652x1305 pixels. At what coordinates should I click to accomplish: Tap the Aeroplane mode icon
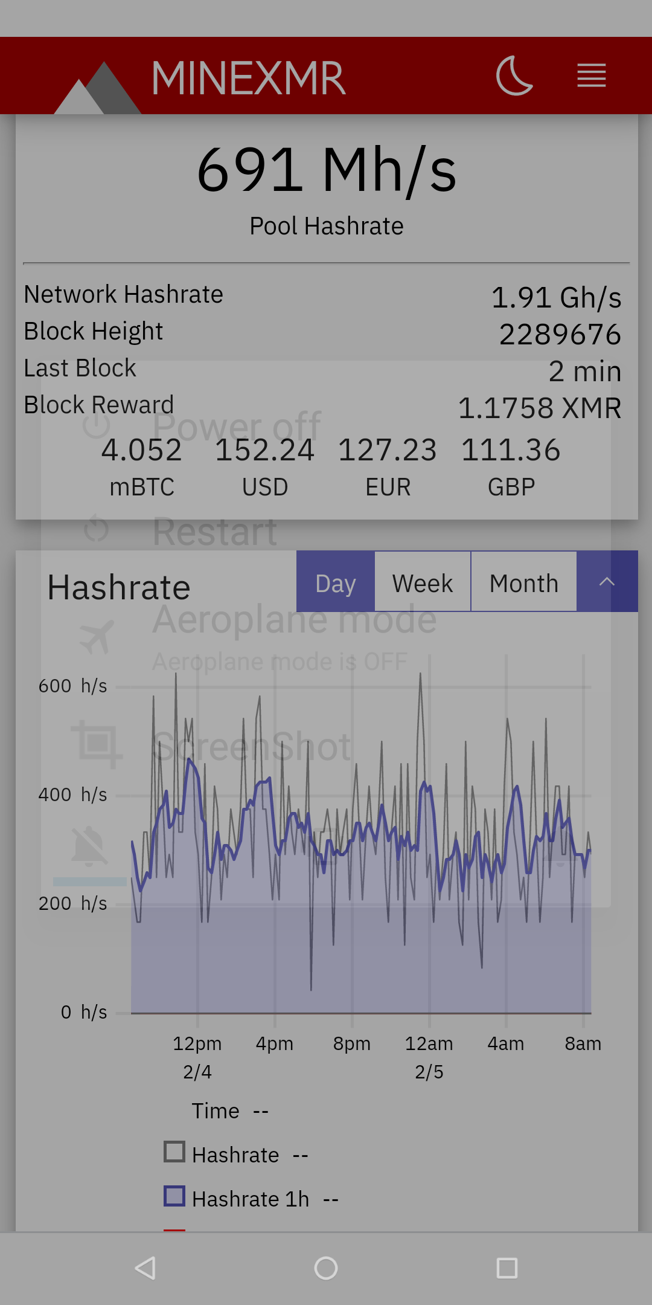coord(97,637)
